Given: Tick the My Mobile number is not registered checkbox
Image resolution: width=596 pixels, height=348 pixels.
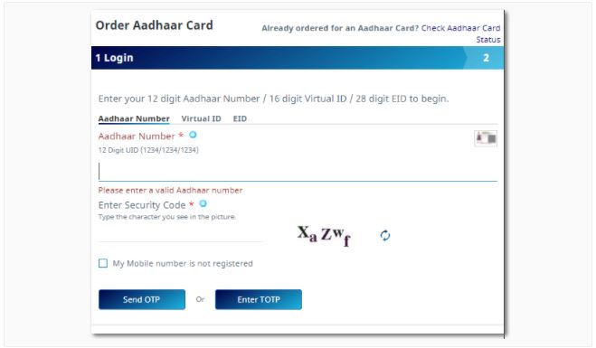Looking at the screenshot, I should (103, 263).
